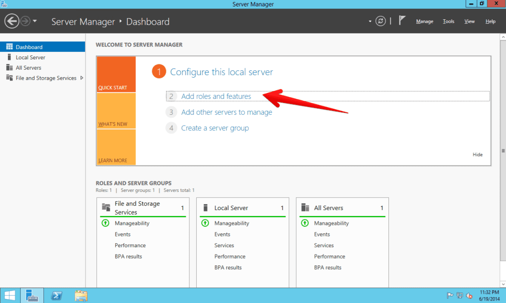The height and width of the screenshot is (303, 506).
Task: Click the volume icon in system tray
Action: (x=469, y=295)
